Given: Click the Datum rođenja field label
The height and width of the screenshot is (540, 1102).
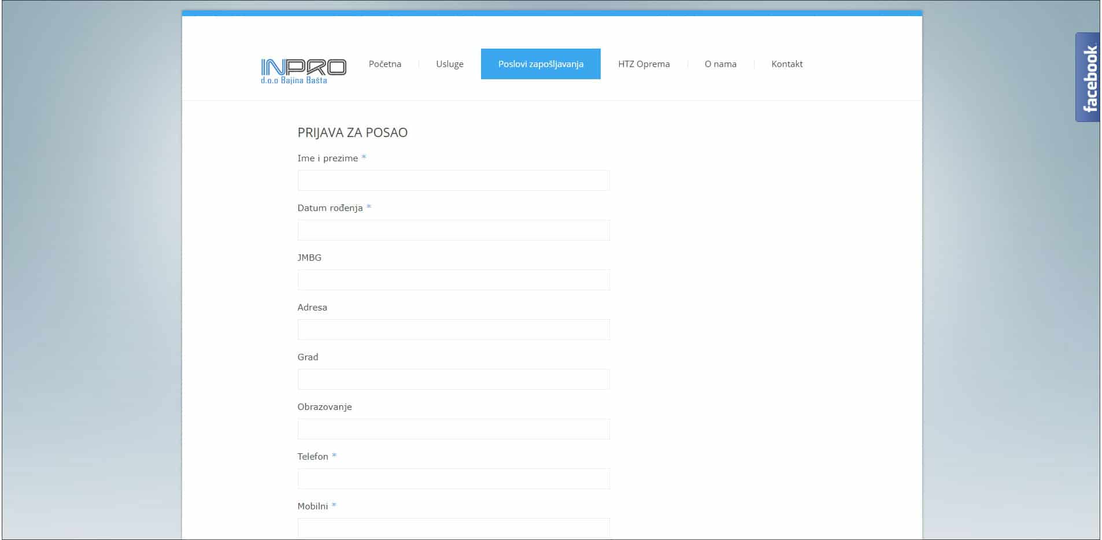Looking at the screenshot, I should [330, 208].
